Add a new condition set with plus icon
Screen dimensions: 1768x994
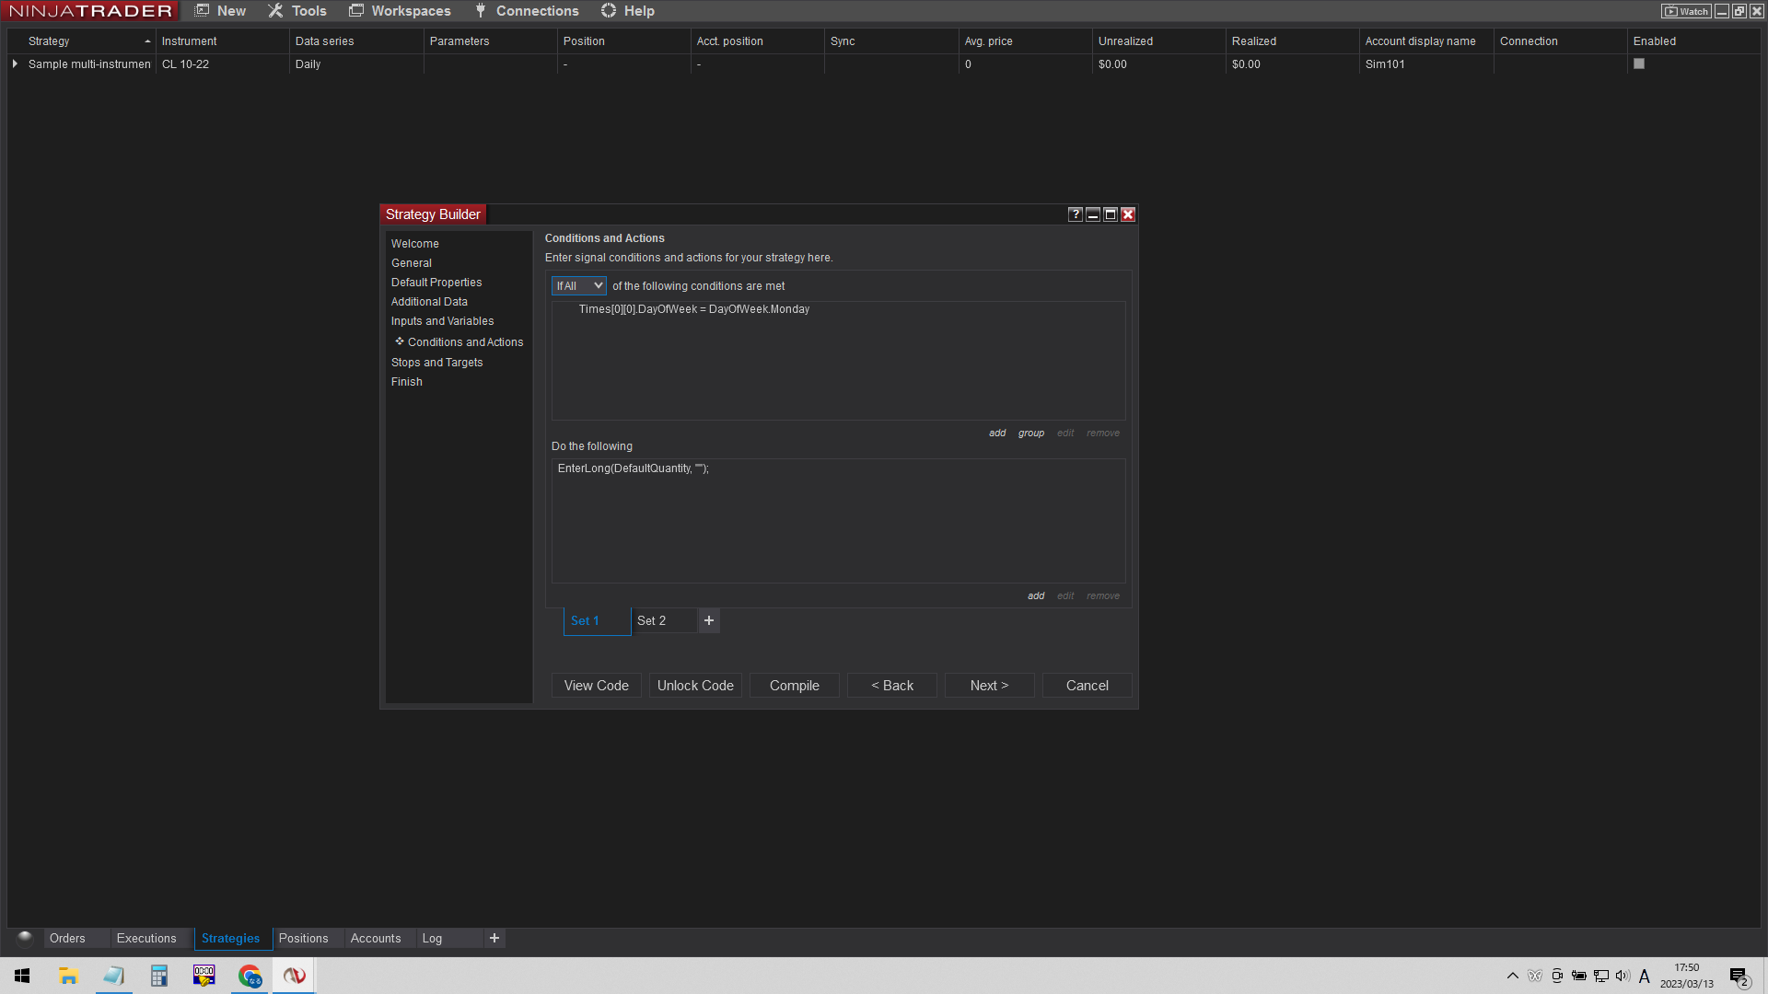click(709, 621)
